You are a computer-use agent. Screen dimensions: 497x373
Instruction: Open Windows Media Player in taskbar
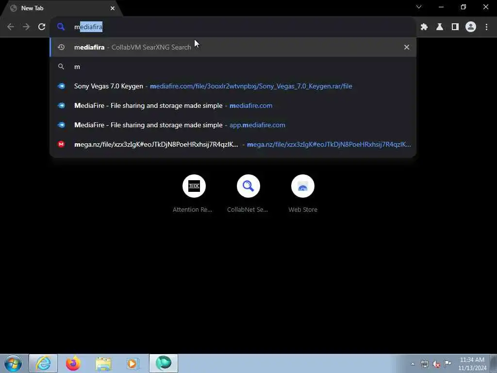click(133, 363)
